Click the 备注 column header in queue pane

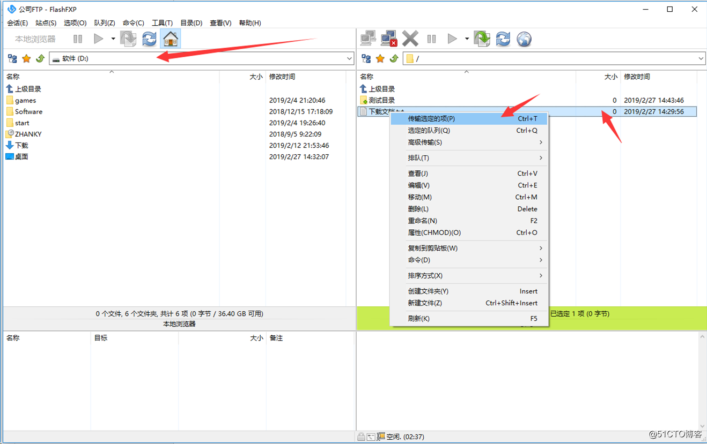(310, 338)
